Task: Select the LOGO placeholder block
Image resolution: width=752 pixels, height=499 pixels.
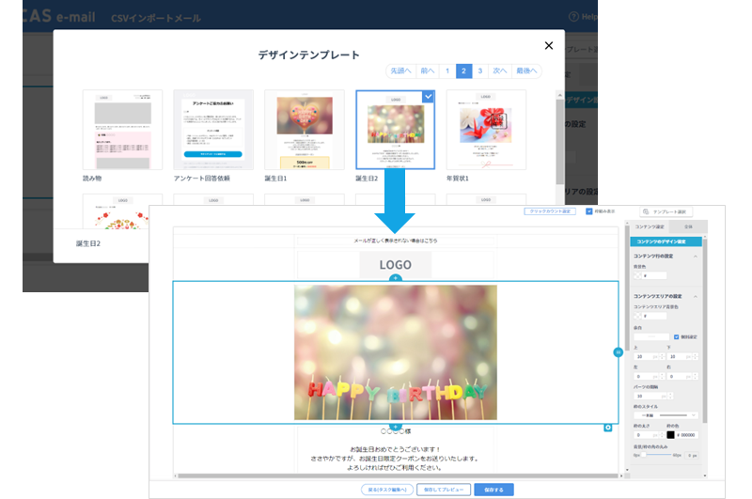Action: click(x=395, y=265)
